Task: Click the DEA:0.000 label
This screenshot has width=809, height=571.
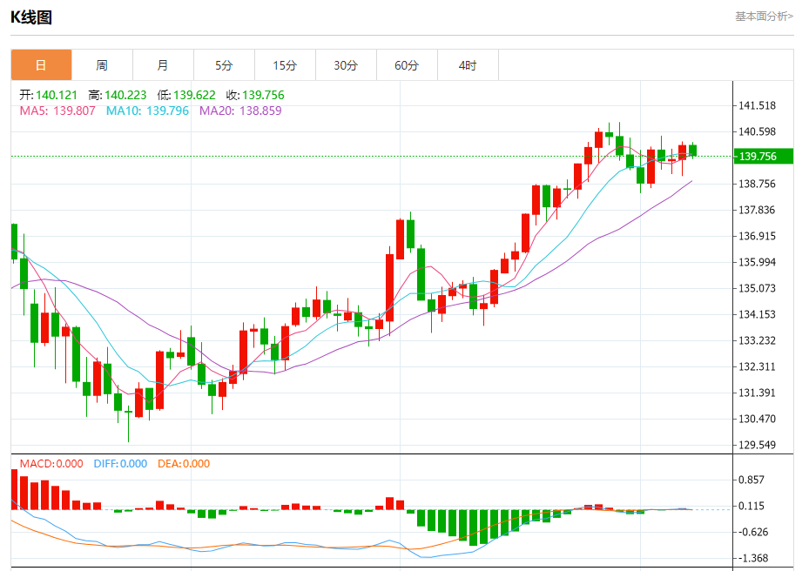Action: pos(184,464)
